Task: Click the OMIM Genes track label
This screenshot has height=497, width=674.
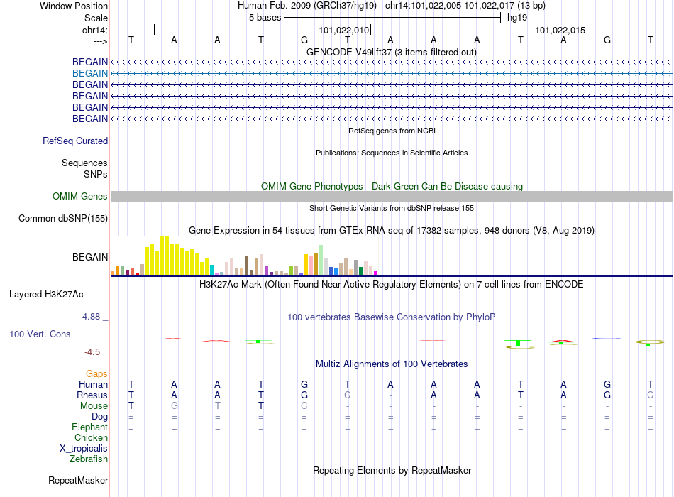Action: coord(80,196)
